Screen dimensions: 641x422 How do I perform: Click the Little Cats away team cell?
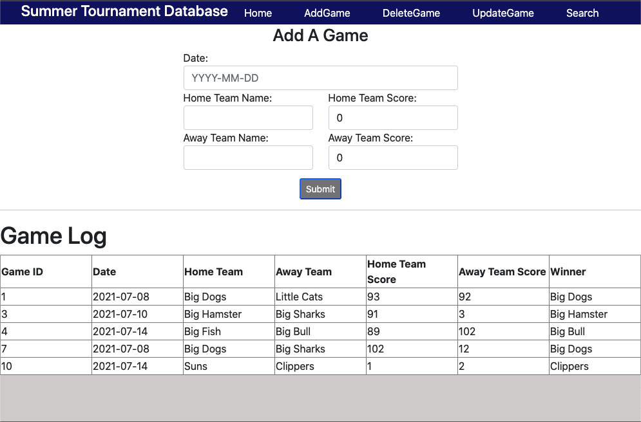(299, 297)
